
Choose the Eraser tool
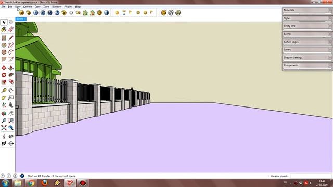(x=11, y=29)
